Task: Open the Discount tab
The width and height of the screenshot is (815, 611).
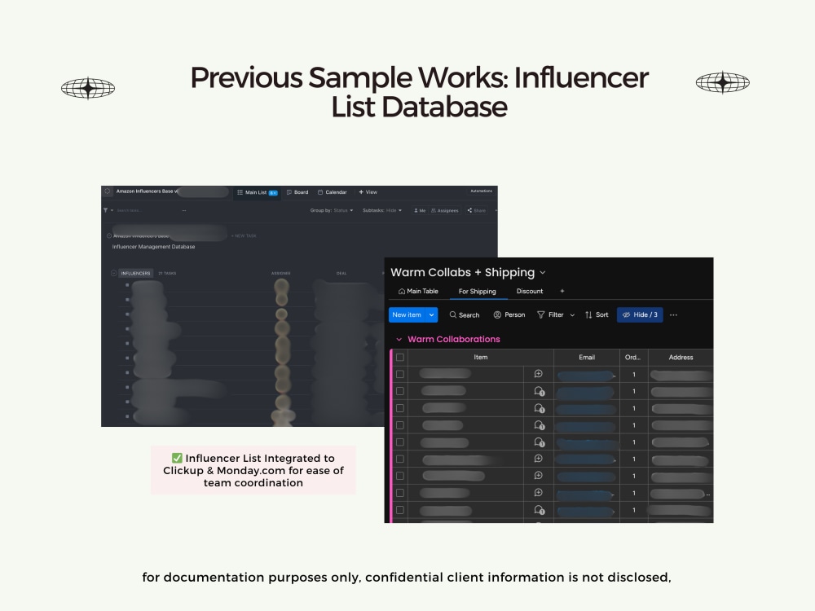Action: [530, 291]
